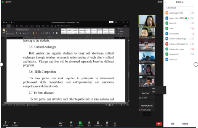Select Eileen-UTC in participants list
This screenshot has width=198, height=128.
(x=180, y=23)
